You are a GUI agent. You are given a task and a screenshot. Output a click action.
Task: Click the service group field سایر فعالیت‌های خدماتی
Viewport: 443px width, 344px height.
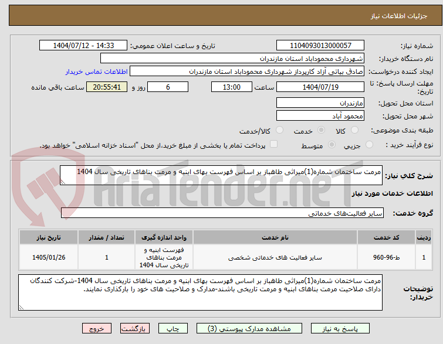(x=222, y=213)
